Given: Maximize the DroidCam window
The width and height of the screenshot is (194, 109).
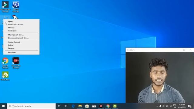Looking at the screenshot, I should coord(184,50).
